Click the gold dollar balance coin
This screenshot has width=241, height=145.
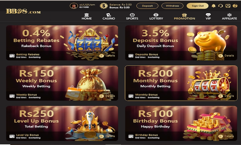(103, 6)
